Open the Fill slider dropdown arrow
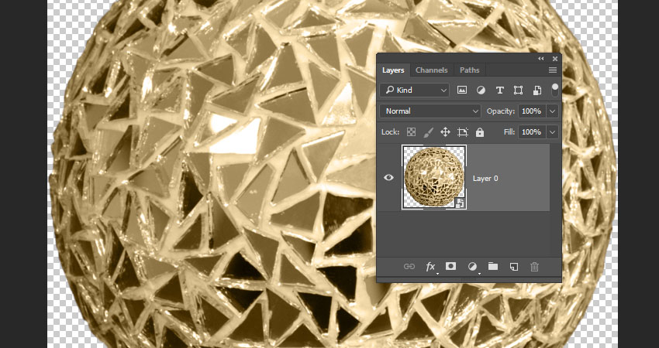 coord(552,132)
